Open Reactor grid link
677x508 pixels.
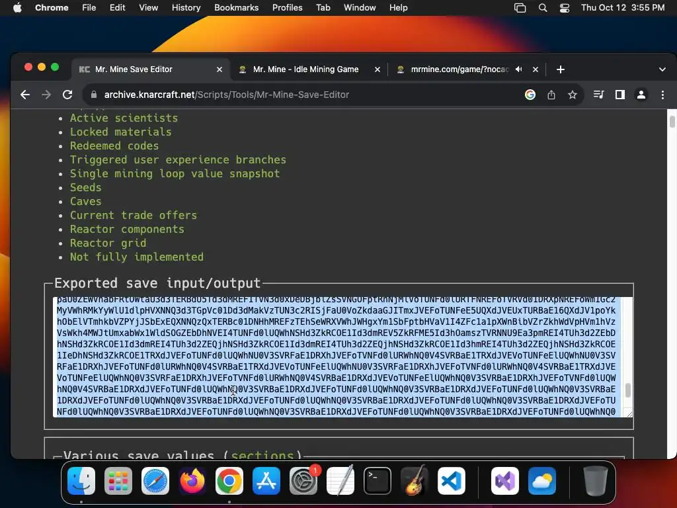click(108, 243)
